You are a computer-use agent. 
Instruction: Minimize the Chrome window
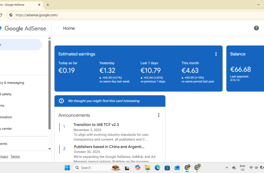pyautogui.click(x=259, y=5)
